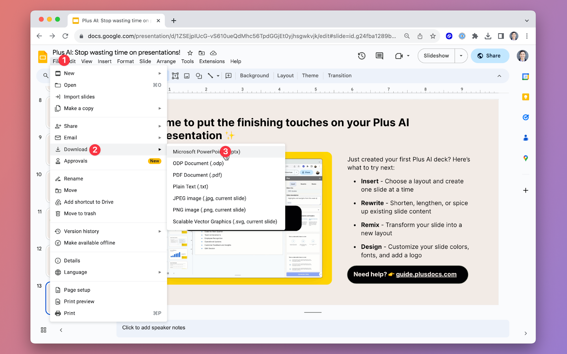Image resolution: width=567 pixels, height=354 pixels.
Task: Choose Scalable Vector Graphics (.svg) option
Action: (x=226, y=222)
